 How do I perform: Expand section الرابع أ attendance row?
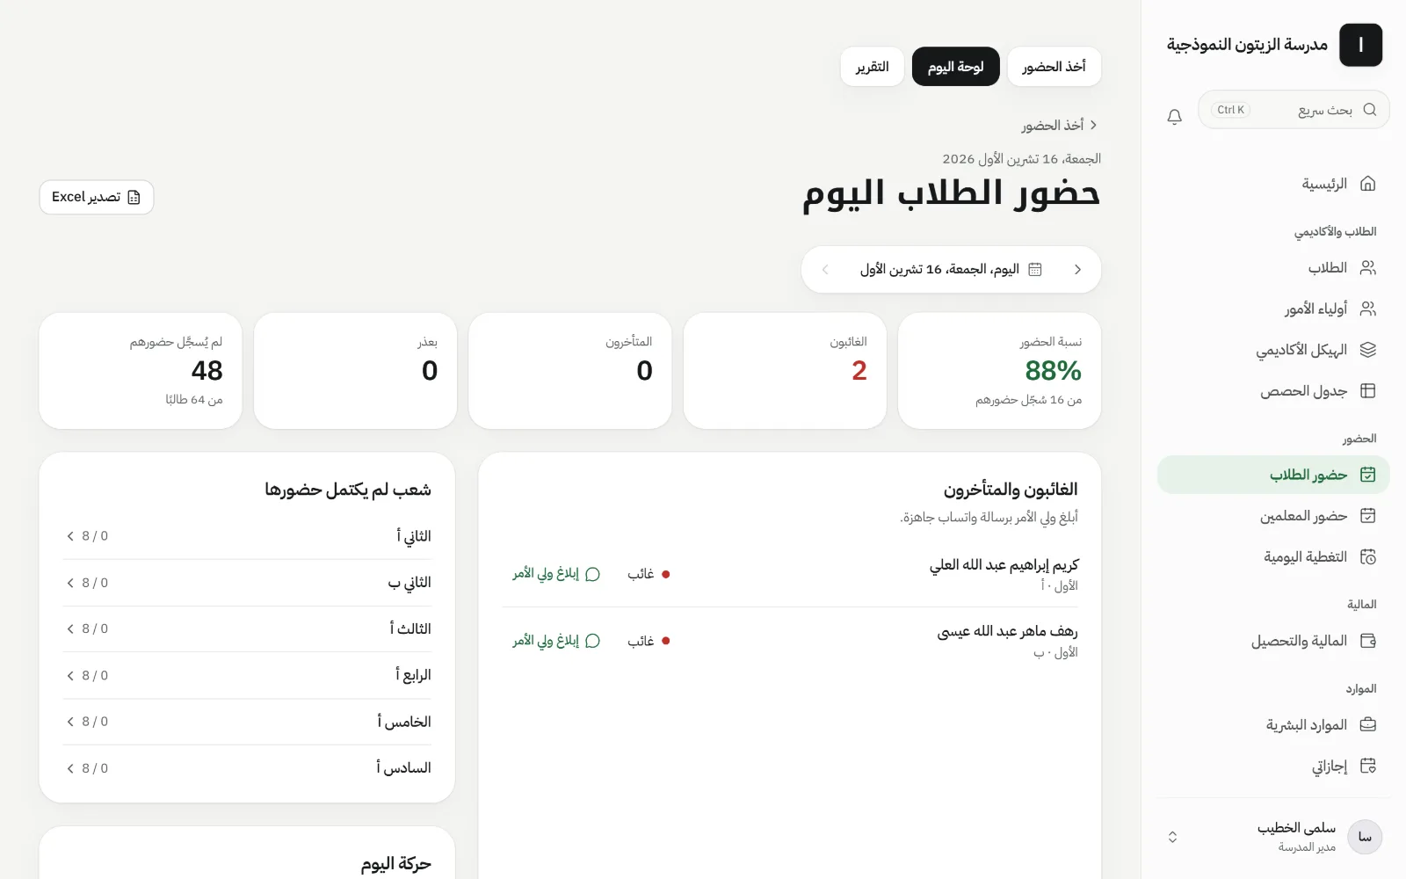[247, 676]
